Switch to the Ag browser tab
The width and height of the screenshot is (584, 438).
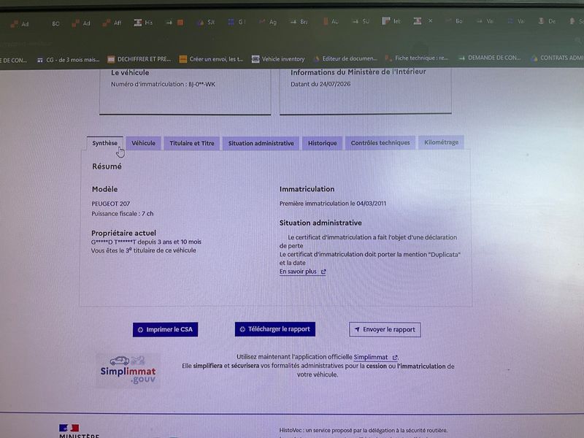(x=268, y=22)
